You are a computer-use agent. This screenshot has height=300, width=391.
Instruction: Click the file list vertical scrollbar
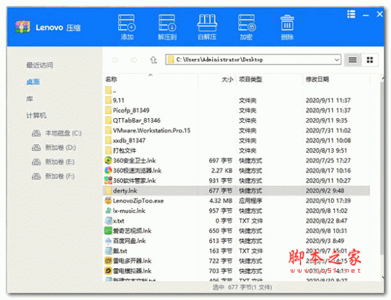coord(383,168)
